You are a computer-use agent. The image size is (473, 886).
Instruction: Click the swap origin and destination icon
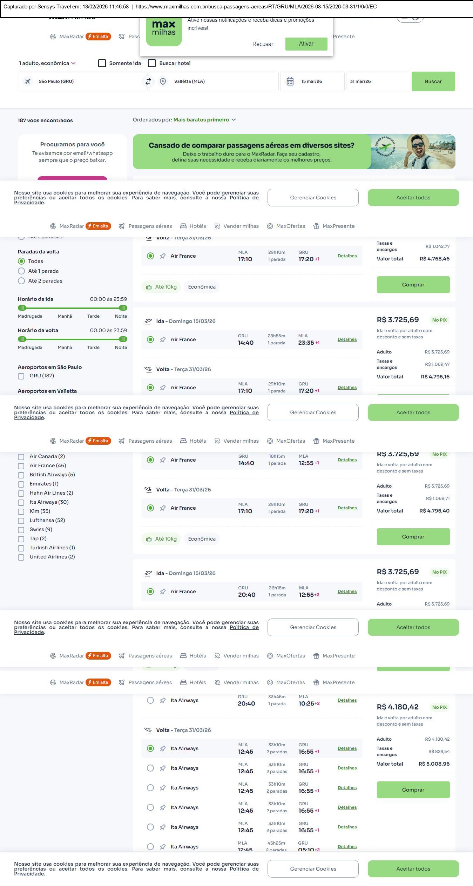click(148, 81)
